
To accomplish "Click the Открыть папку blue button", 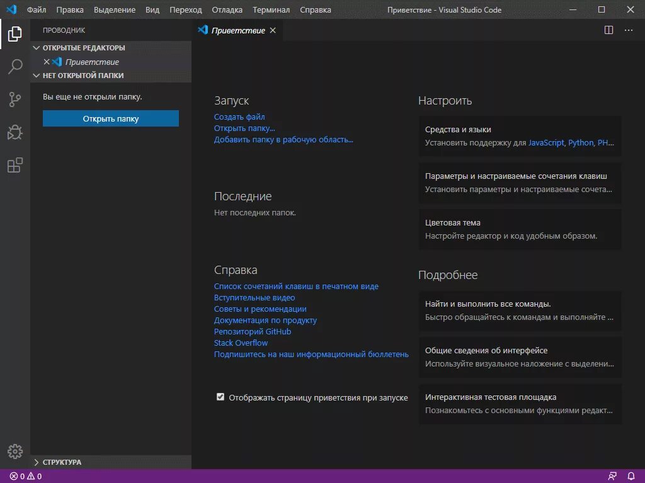I will pyautogui.click(x=111, y=118).
